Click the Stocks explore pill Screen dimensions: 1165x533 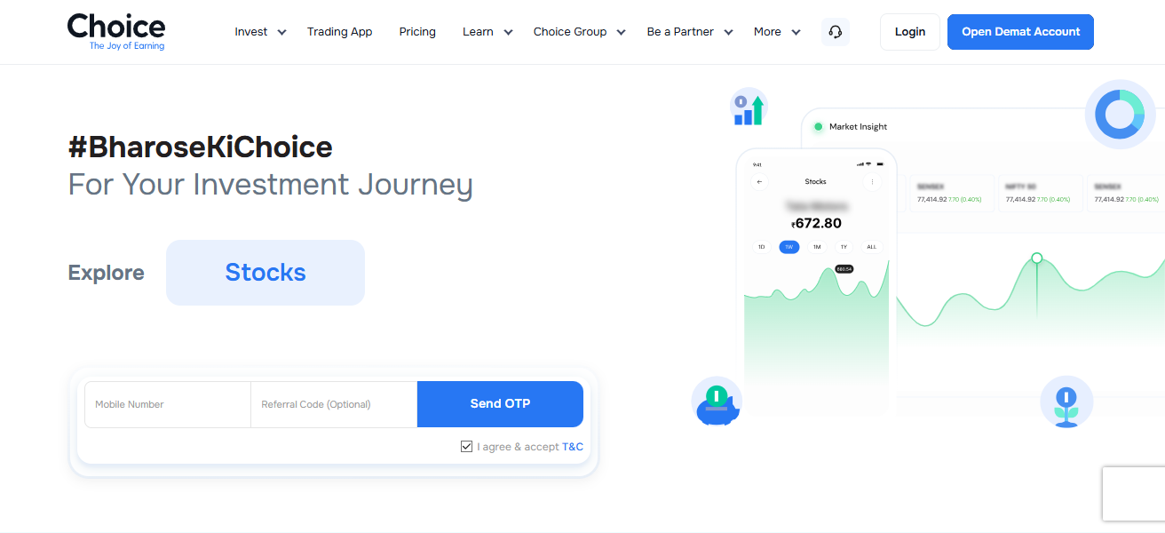pyautogui.click(x=265, y=273)
